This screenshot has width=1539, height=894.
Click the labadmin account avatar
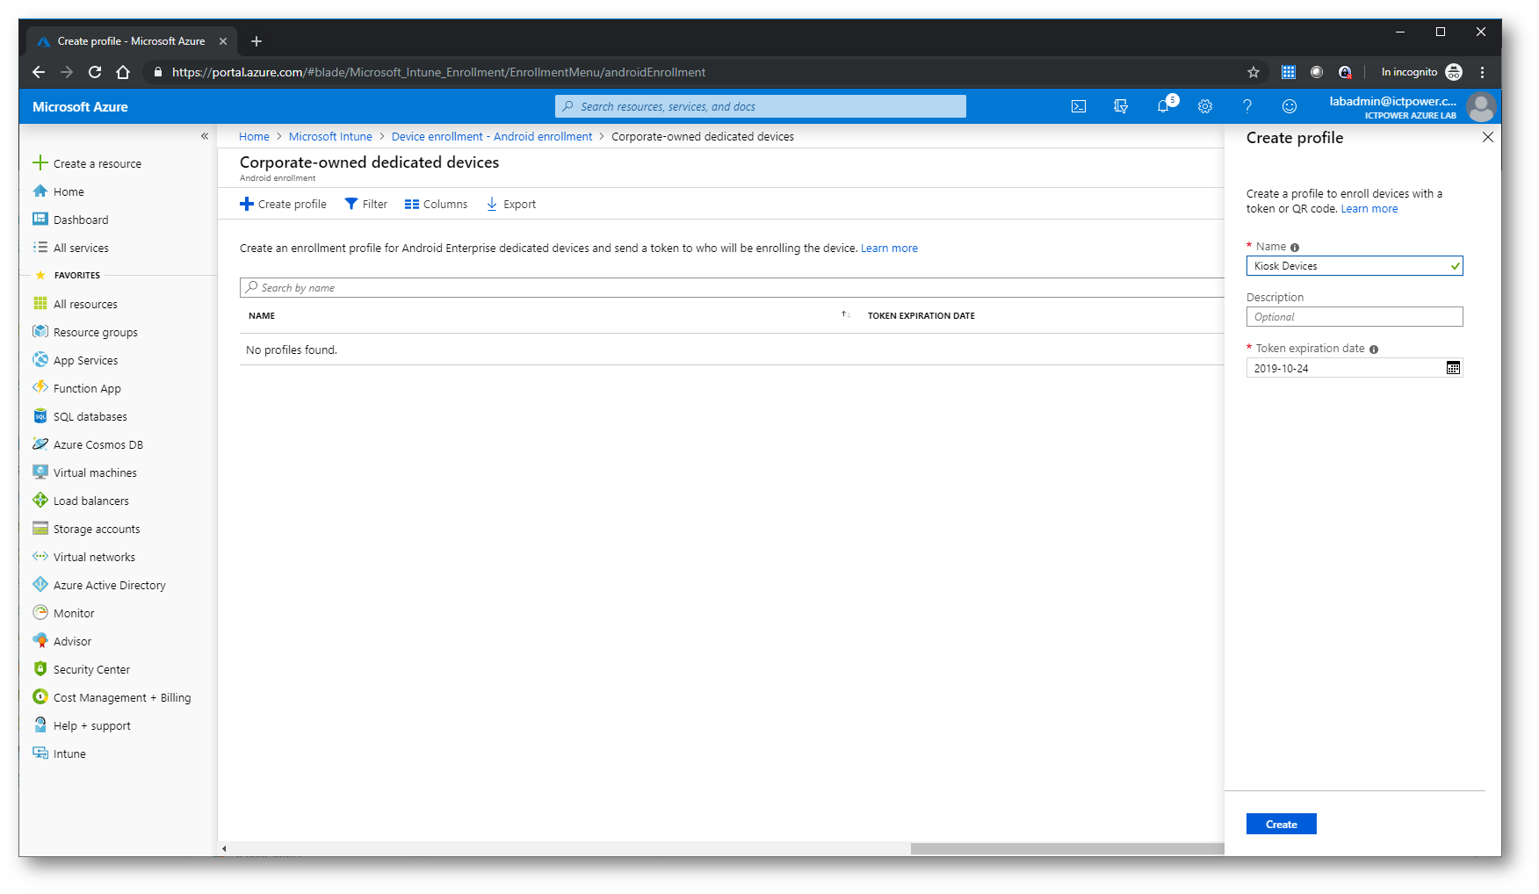(x=1481, y=107)
